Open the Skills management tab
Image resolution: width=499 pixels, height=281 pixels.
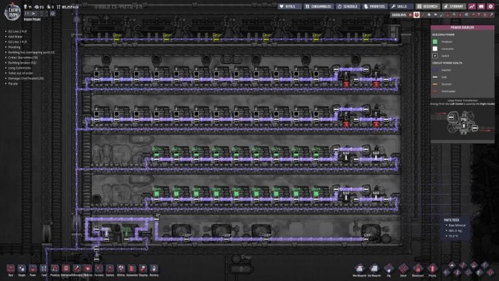(x=400, y=6)
